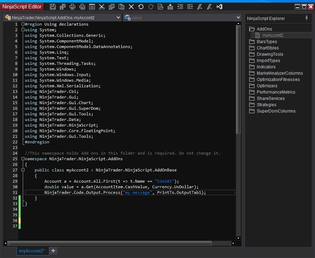Open the Strategies folder in Explorer
Screen dimensions: 315x258
tap(266, 105)
